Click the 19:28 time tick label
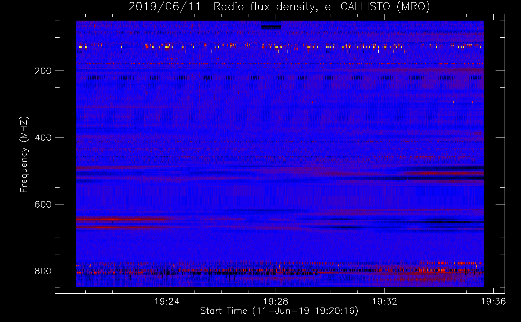The height and width of the screenshot is (322, 521). 276,301
